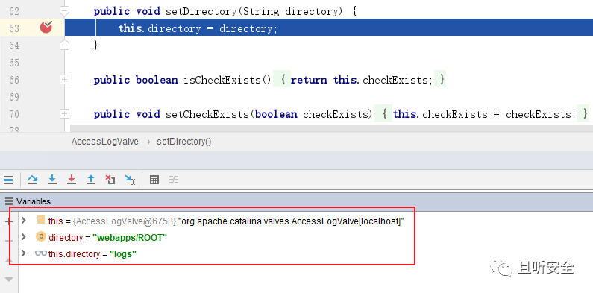This screenshot has height=293, width=593.
Task: Select the "webapps/ROOT" value
Action: point(130,238)
